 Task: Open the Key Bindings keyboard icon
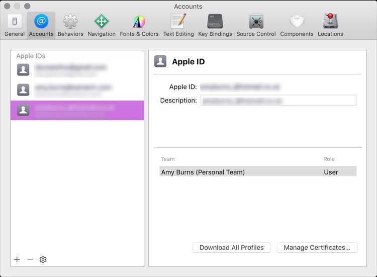coord(215,21)
